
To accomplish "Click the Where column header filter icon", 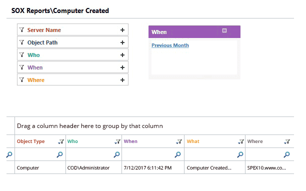I will [x=287, y=141].
